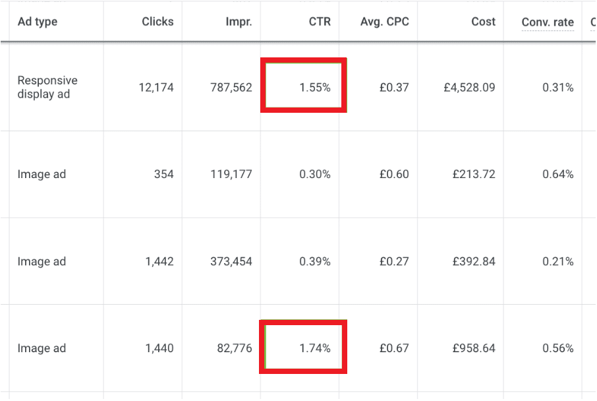Click the £0.27 average CPC value
This screenshot has height=401, width=597.
pos(394,261)
